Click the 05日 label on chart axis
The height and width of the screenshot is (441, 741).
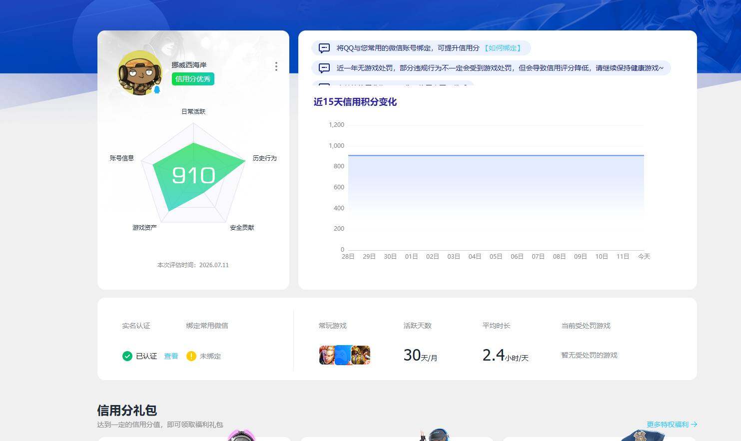pos(496,256)
